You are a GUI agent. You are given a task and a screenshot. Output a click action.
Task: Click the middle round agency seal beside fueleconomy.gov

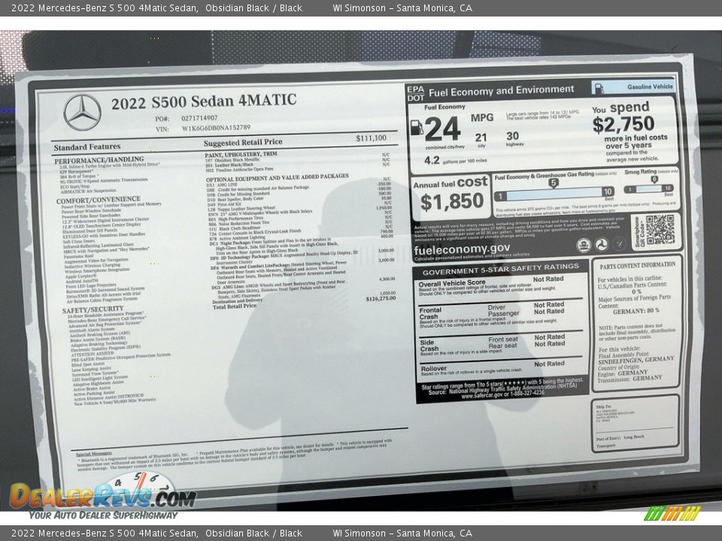(602, 244)
